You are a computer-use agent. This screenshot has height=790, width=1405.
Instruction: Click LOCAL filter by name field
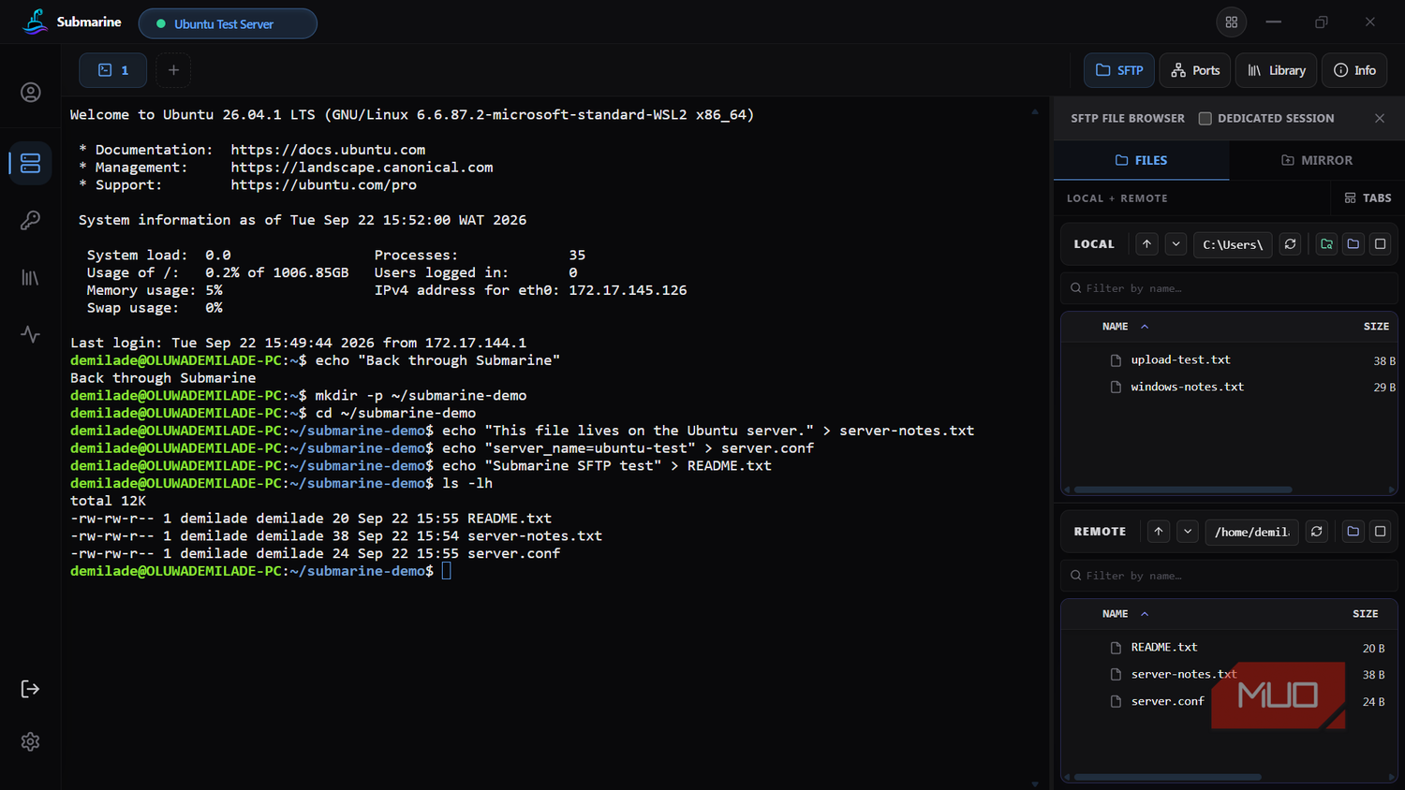tap(1229, 288)
